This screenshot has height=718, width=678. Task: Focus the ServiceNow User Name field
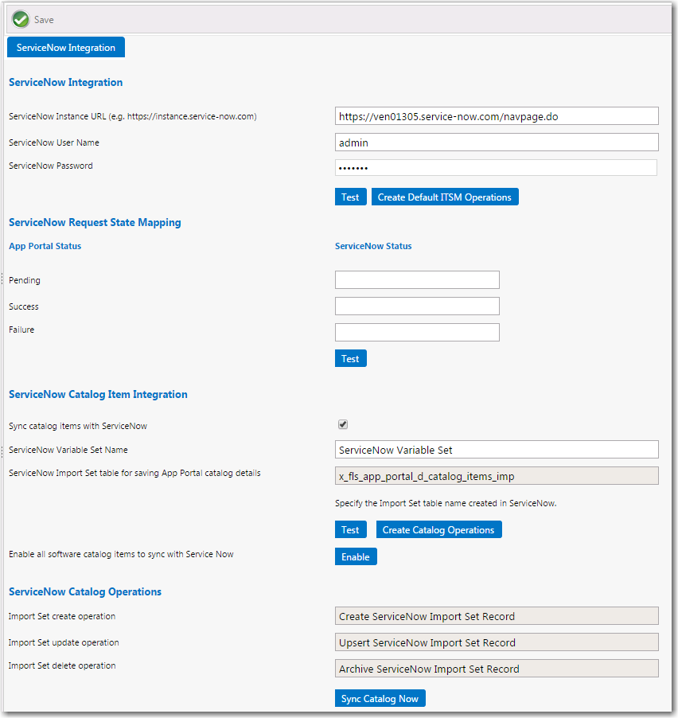pyautogui.click(x=497, y=142)
